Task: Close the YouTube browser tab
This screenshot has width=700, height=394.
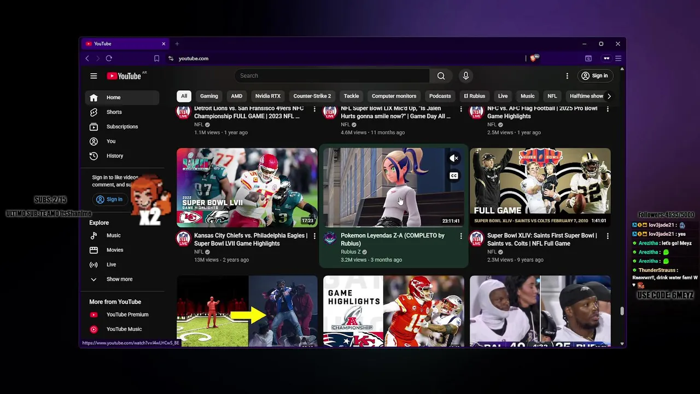Action: tap(164, 44)
